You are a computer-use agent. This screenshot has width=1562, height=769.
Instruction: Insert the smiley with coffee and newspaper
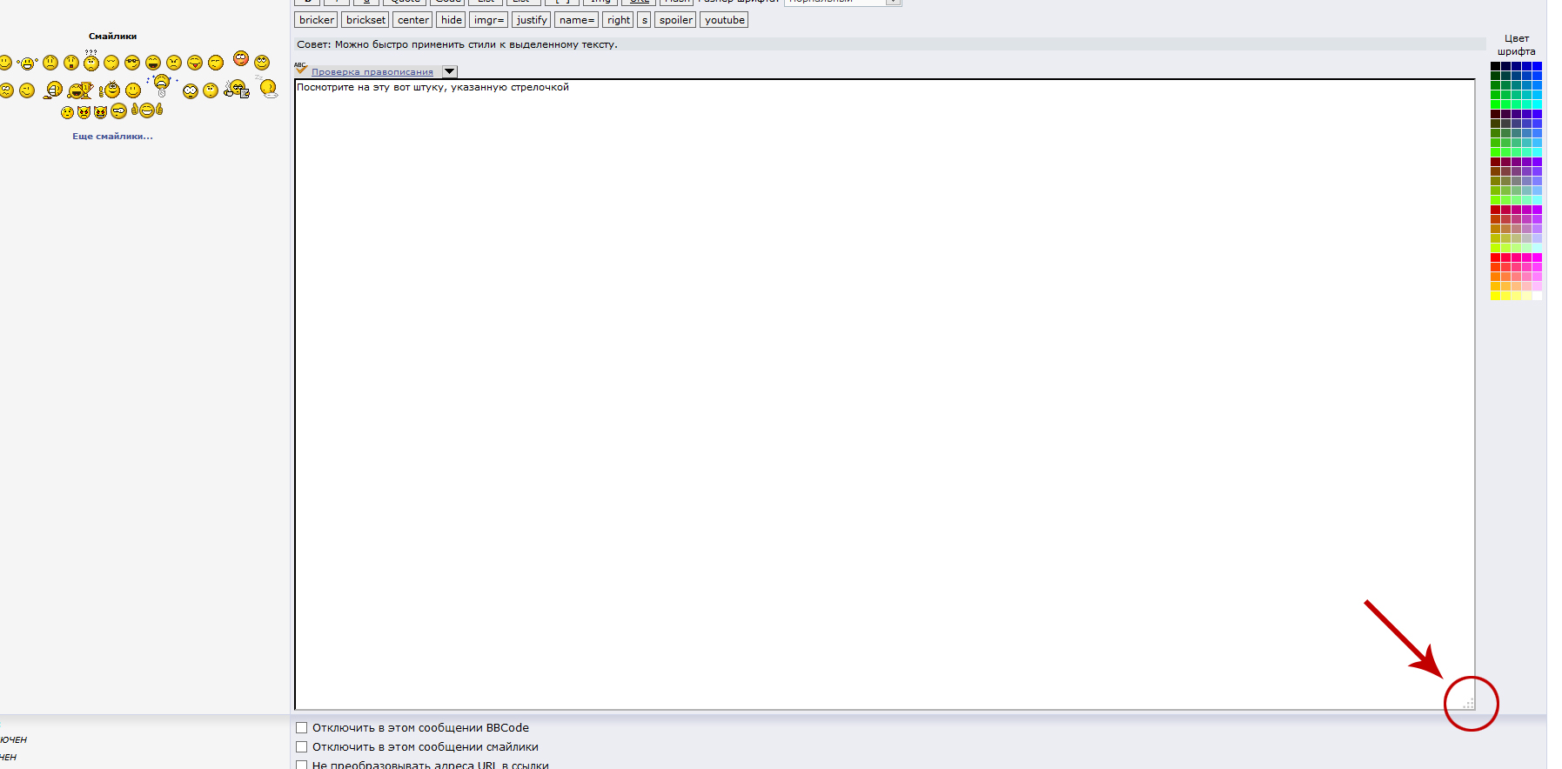coord(237,89)
